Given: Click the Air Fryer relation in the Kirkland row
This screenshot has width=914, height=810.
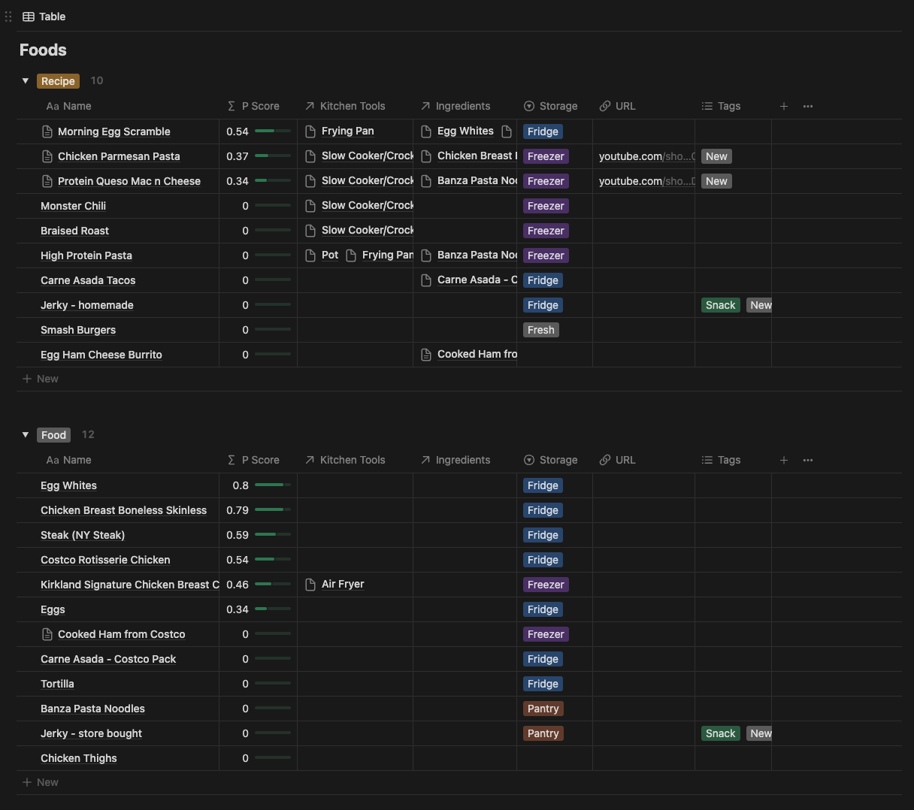Looking at the screenshot, I should click(x=343, y=584).
